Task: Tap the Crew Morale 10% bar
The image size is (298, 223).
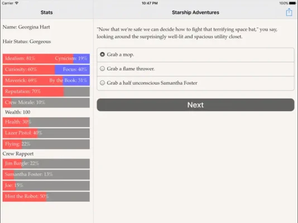Action: [46, 103]
